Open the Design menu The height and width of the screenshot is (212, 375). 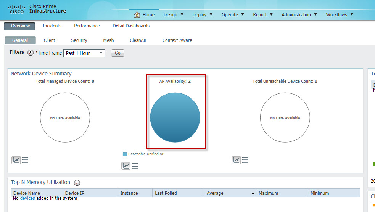tap(174, 14)
